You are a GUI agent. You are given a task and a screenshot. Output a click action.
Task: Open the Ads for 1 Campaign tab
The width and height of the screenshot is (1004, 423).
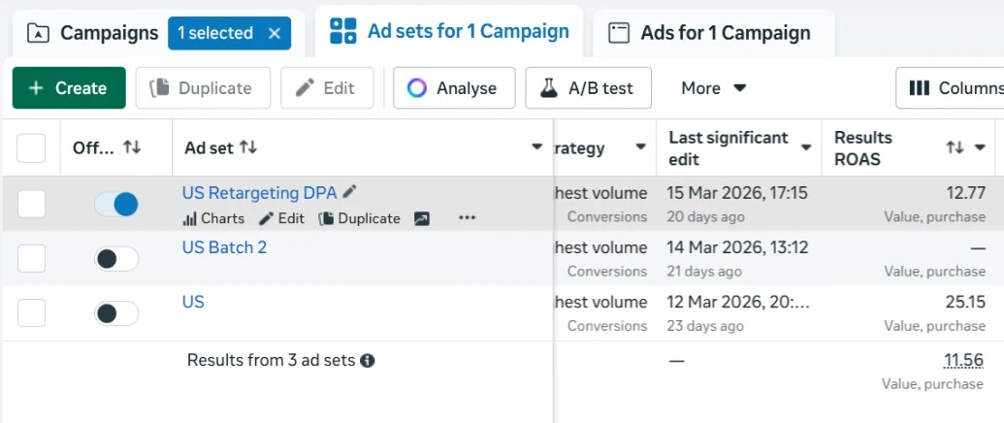click(x=713, y=33)
